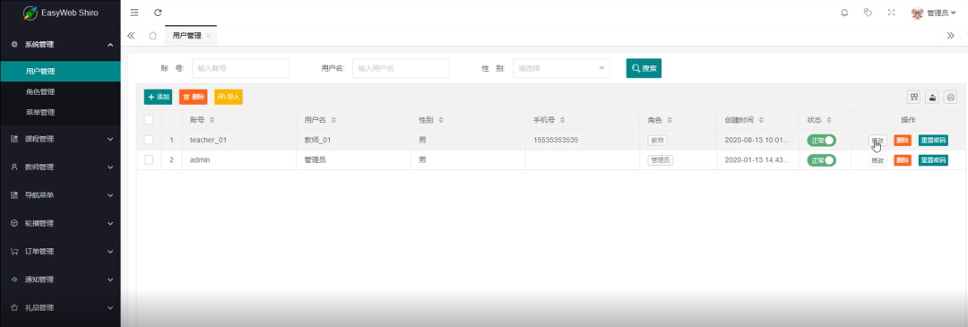Click the table export icon
The width and height of the screenshot is (968, 327).
(x=932, y=97)
